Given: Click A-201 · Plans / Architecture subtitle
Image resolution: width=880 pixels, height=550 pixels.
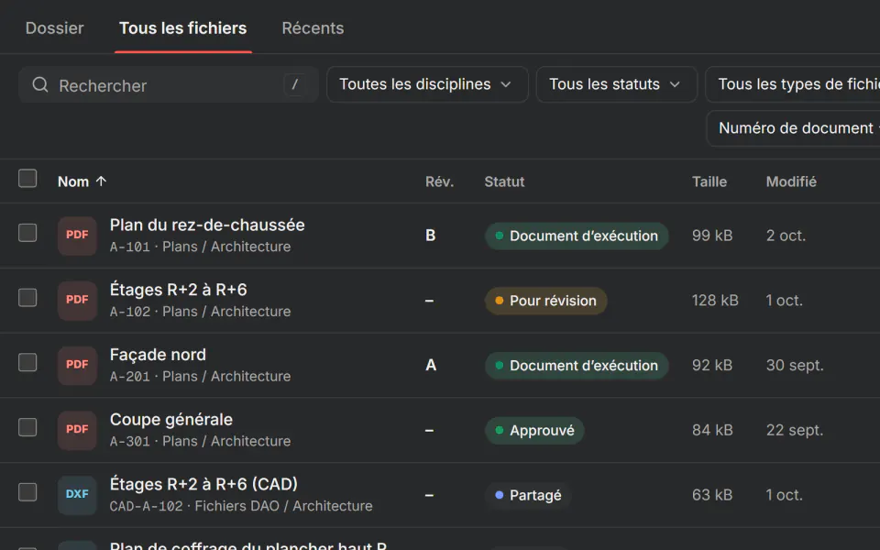Looking at the screenshot, I should (x=201, y=377).
